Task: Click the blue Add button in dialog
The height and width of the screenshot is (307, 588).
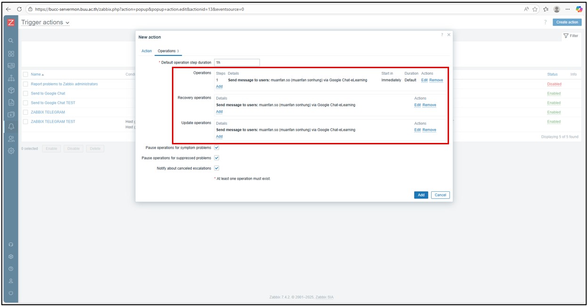Action: tap(421, 195)
